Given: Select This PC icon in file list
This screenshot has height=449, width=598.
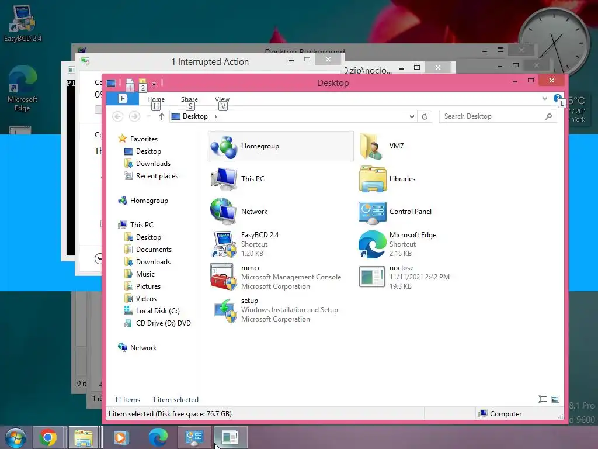Looking at the screenshot, I should tap(224, 179).
